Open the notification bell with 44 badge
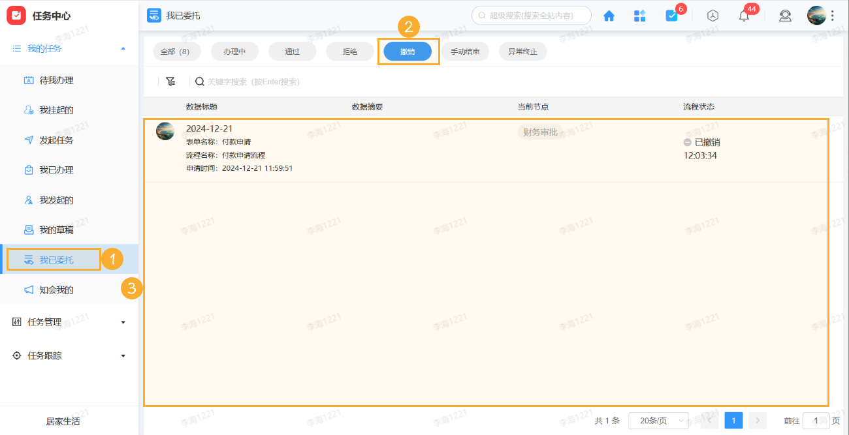Screen dimensions: 849x435 [x=743, y=15]
